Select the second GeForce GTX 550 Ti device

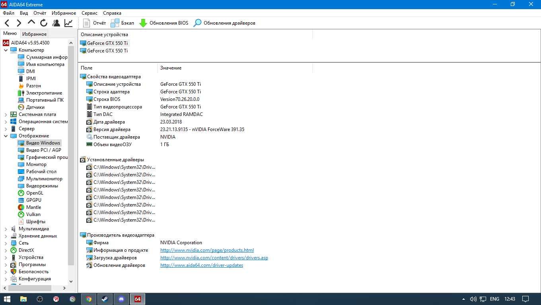pos(104,51)
